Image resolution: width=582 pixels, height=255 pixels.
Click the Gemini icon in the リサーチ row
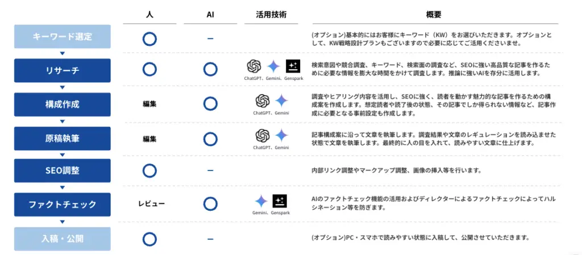click(x=273, y=66)
